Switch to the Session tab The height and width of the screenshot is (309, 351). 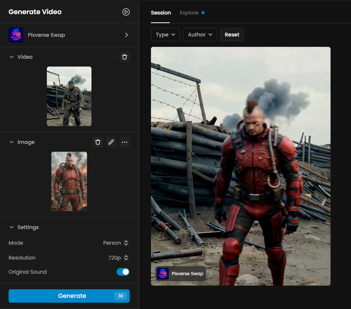tap(161, 13)
